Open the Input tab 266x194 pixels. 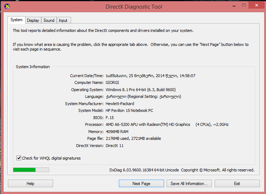63,20
